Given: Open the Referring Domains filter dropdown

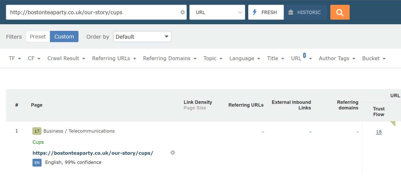Looking at the screenshot, I should pos(170,58).
